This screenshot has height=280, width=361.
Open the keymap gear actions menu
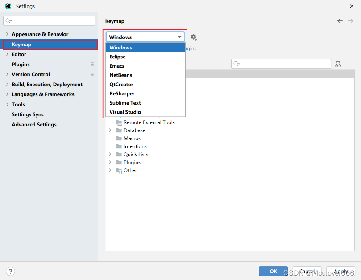point(194,37)
